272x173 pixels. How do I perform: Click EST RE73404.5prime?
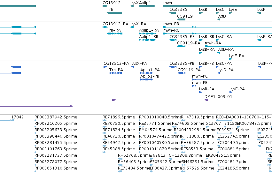coord(134,168)
